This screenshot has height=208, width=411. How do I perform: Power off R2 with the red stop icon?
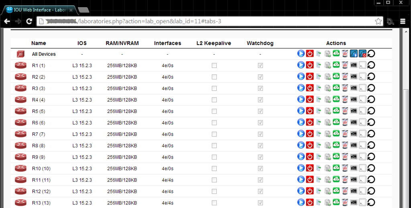pyautogui.click(x=310, y=76)
